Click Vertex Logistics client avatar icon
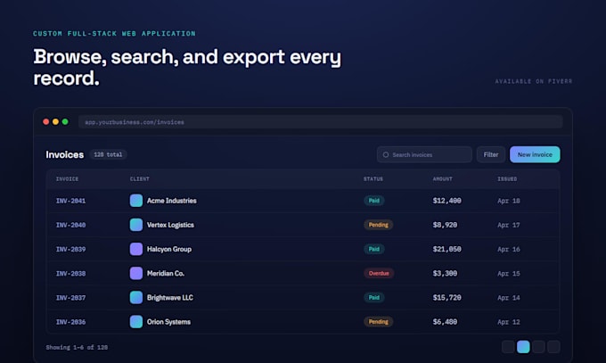The image size is (606, 363). 136,225
